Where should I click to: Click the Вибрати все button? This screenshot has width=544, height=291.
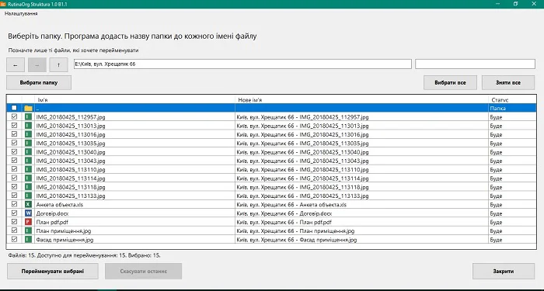pos(450,83)
